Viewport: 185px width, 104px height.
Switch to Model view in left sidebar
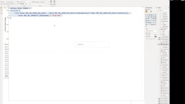(x=1, y=13)
